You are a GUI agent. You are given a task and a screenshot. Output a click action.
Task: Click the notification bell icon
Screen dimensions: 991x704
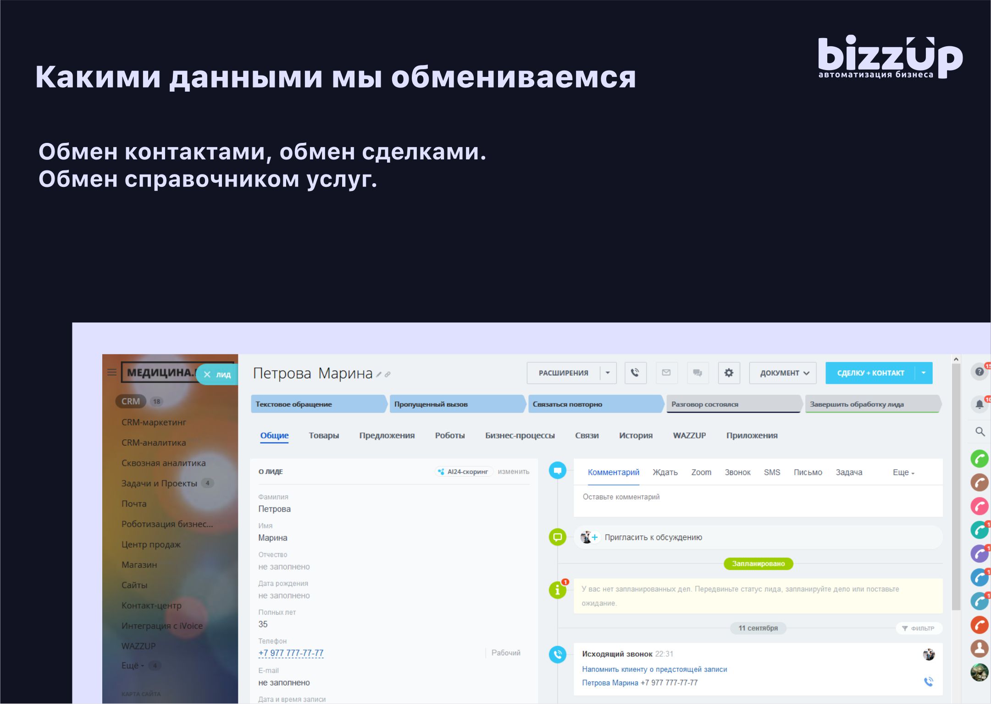(x=980, y=404)
